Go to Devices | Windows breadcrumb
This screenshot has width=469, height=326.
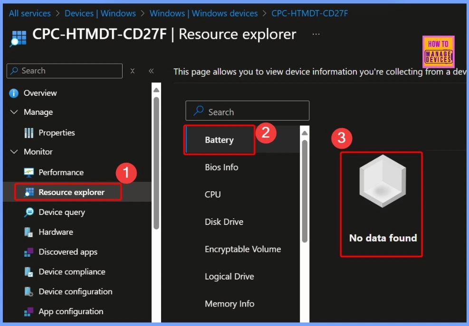100,13
